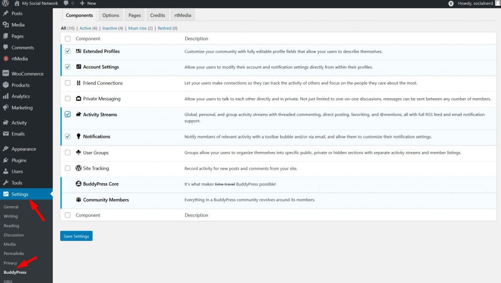Click the Community Members icon

79,200
